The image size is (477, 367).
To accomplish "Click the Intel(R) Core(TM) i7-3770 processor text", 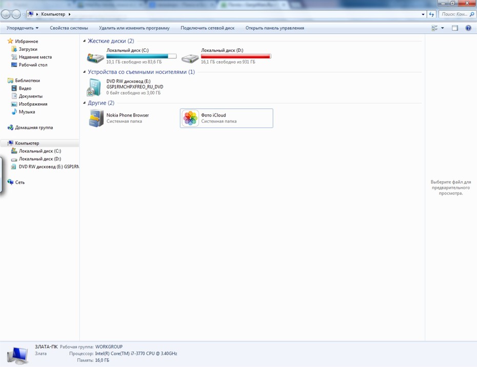I will (x=136, y=354).
